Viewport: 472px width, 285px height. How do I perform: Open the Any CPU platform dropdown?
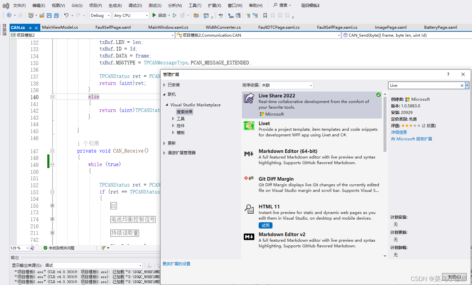pyautogui.click(x=131, y=15)
